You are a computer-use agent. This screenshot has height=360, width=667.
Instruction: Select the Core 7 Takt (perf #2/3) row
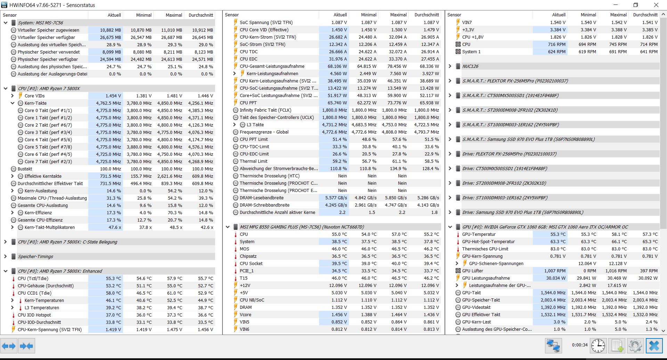[x=108, y=161]
